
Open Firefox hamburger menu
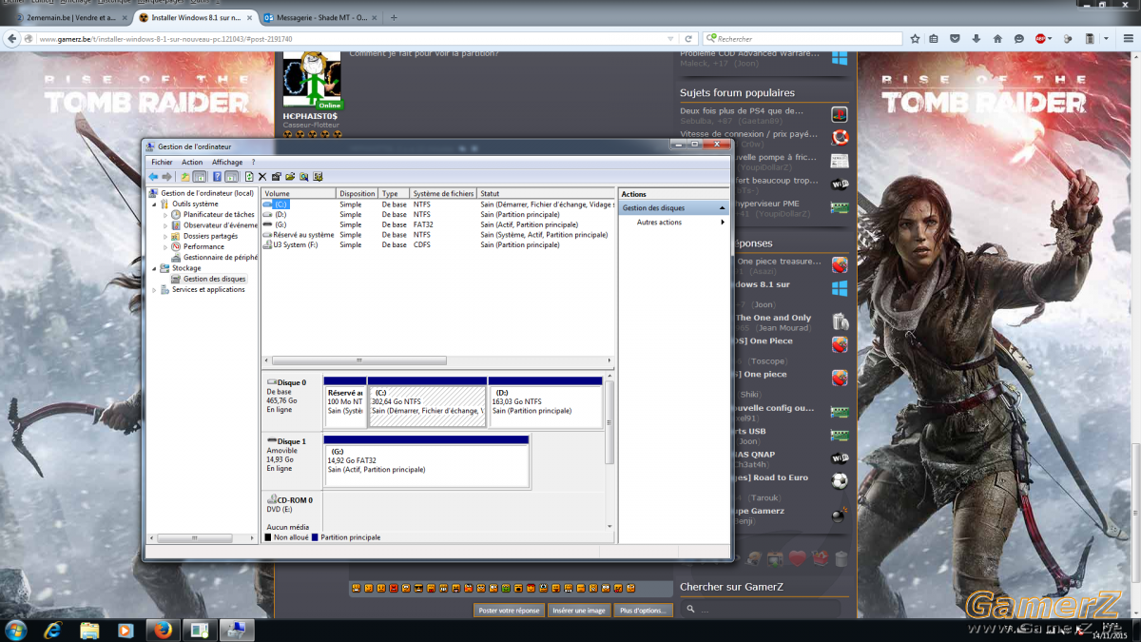[1128, 39]
